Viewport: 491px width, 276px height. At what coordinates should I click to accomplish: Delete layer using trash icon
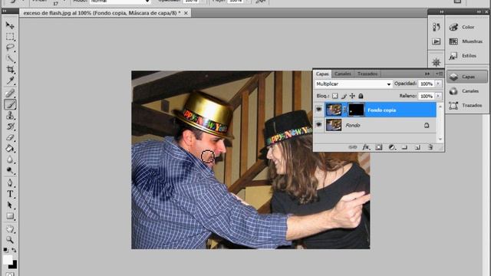[x=430, y=147]
